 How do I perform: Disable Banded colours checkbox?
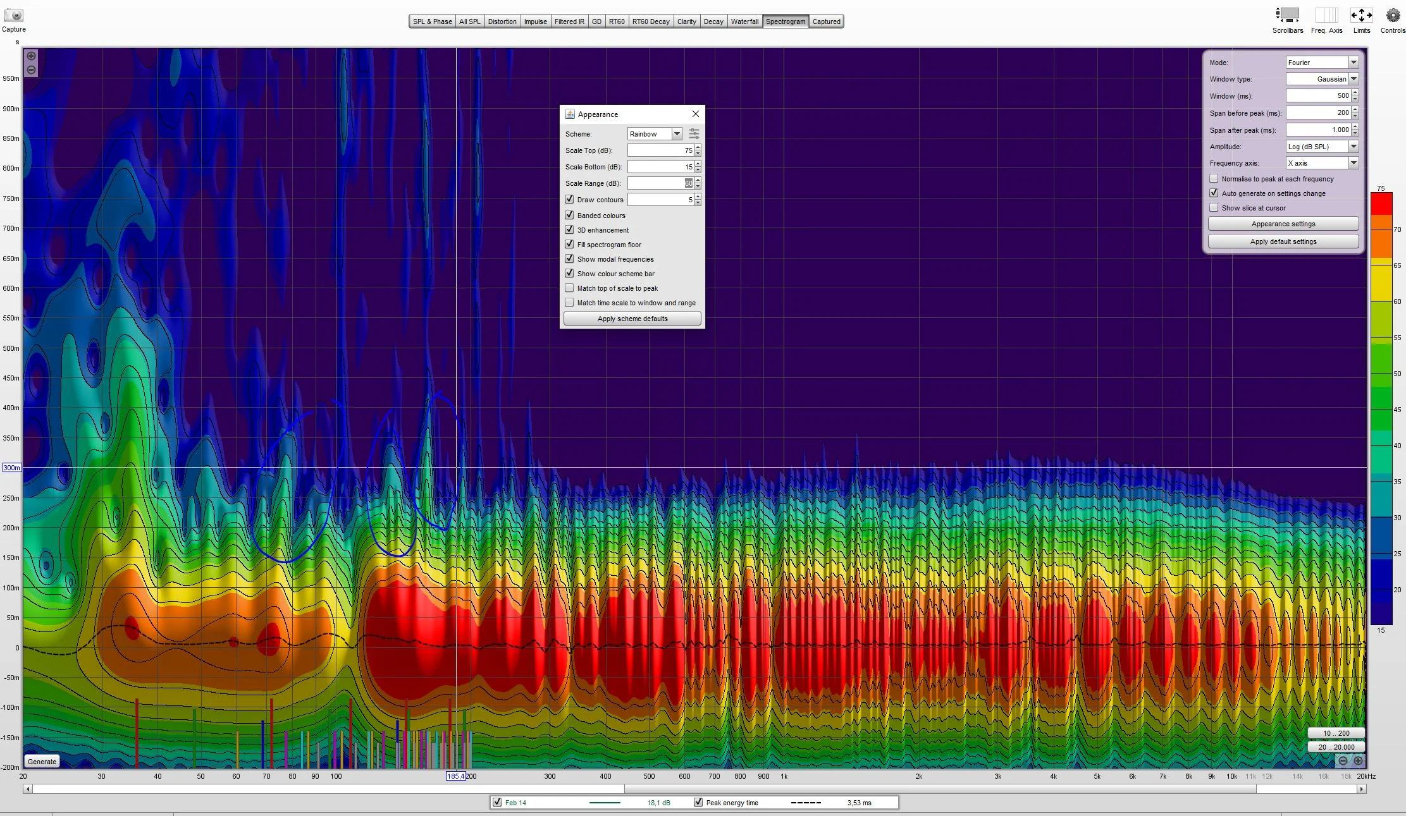[569, 215]
